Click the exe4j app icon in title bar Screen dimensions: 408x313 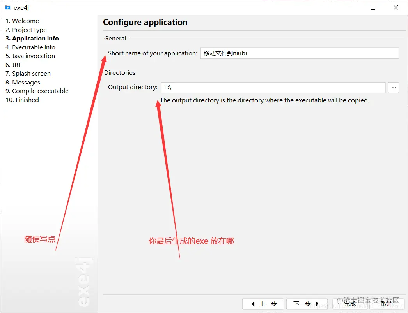point(8,7)
